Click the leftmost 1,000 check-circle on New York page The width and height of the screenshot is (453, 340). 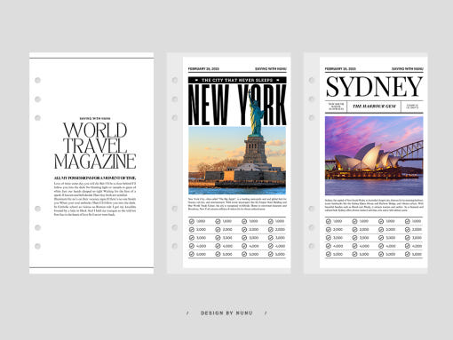point(192,221)
